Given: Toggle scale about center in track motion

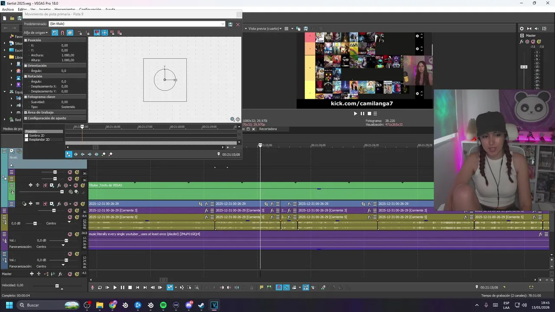Looking at the screenshot, I should point(104,32).
